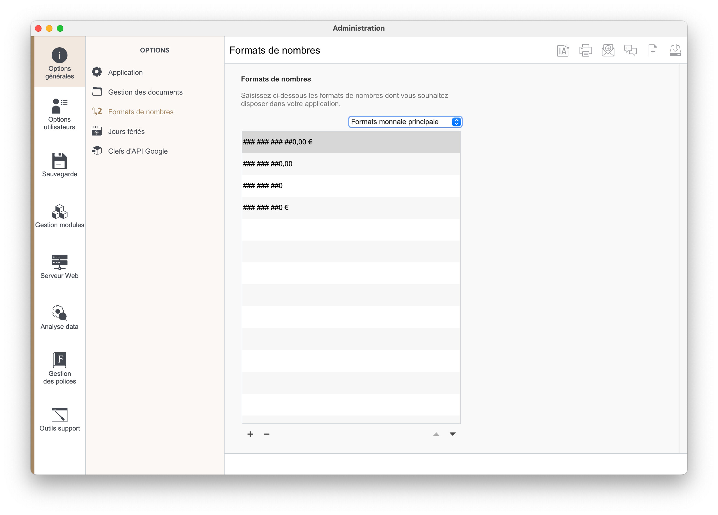The width and height of the screenshot is (718, 515).
Task: Open Sauvegarde section in sidebar
Action: coord(60,165)
